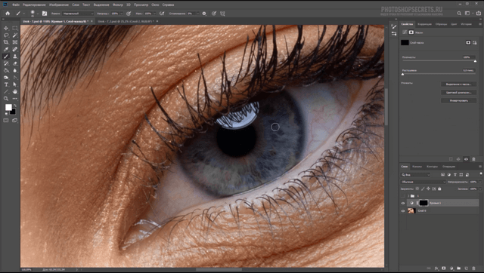This screenshot has height=273, width=484.
Task: Click the Цветовой диапазон button
Action: click(458, 92)
